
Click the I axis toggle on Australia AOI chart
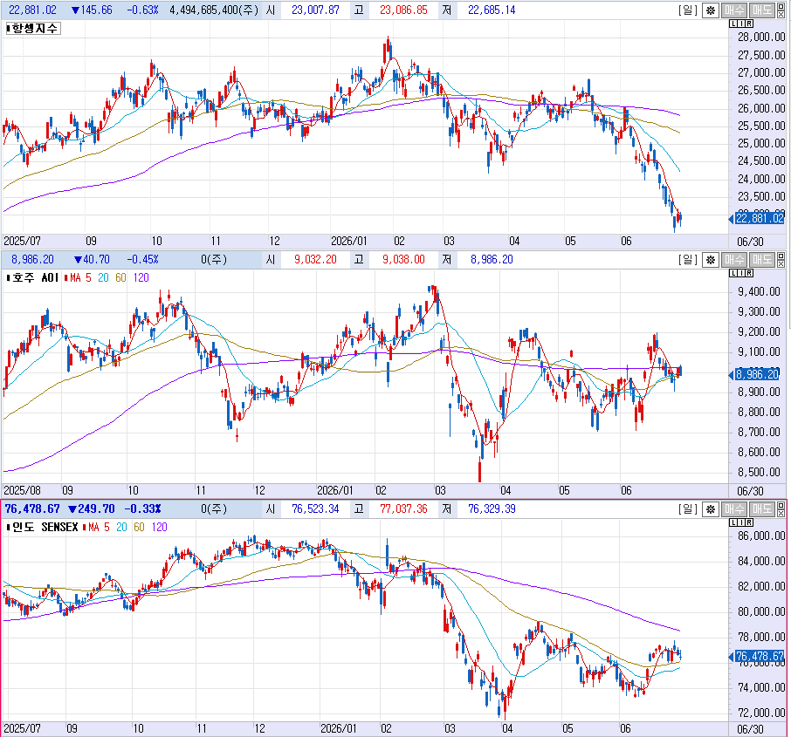(x=741, y=273)
